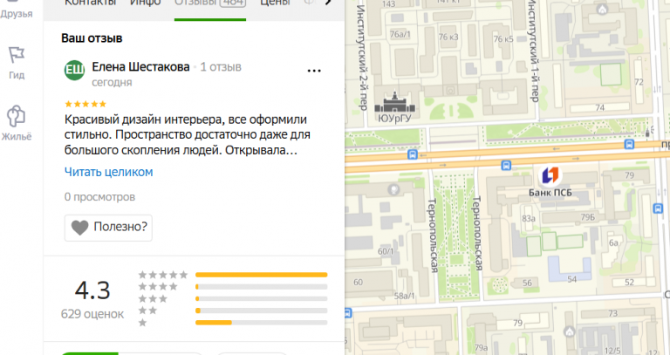Click the '1 отзыв' count next to author
Screen dimensions: 670x355
[221, 67]
